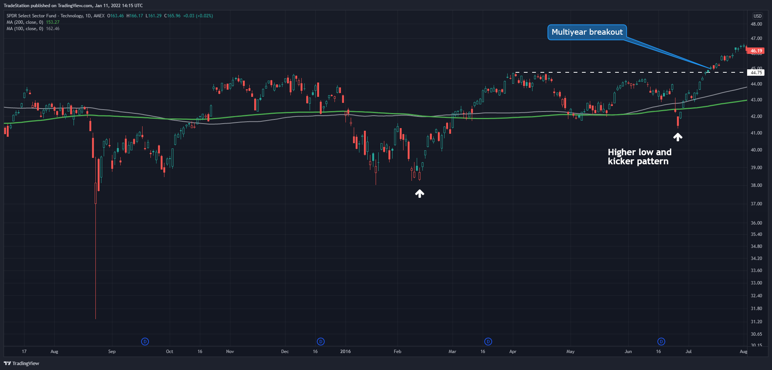Click the 41.00 price axis label
This screenshot has height=370, width=772.
(x=756, y=133)
